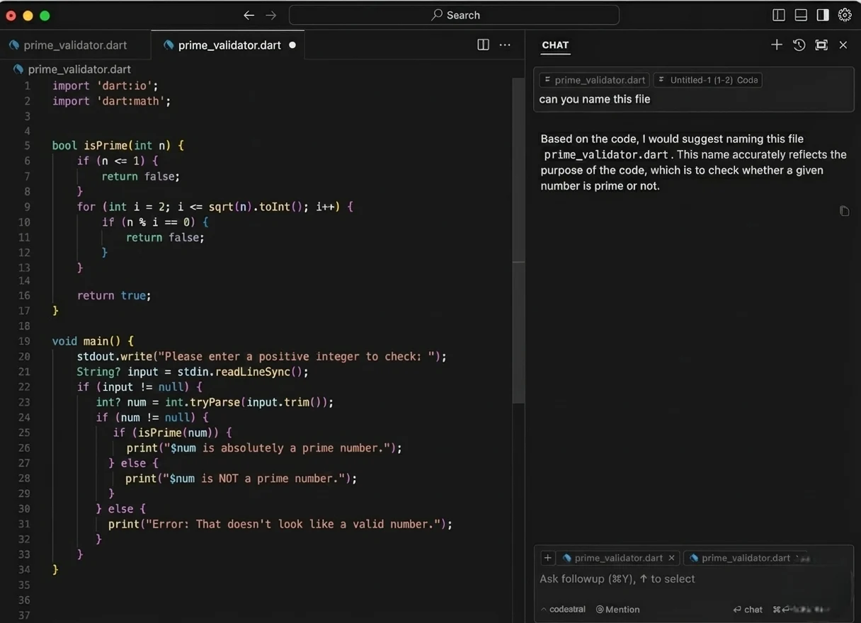861x623 pixels.
Task: Click the Untitled-1 (1-2) Code context chip
Action: click(708, 80)
